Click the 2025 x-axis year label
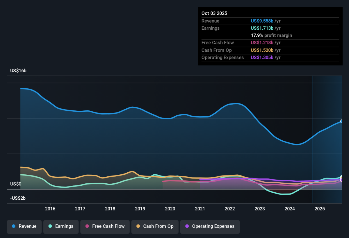Screen dimensions: 349x238 (x=320, y=209)
